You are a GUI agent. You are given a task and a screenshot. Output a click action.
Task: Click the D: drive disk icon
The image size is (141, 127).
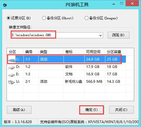pos(12,67)
